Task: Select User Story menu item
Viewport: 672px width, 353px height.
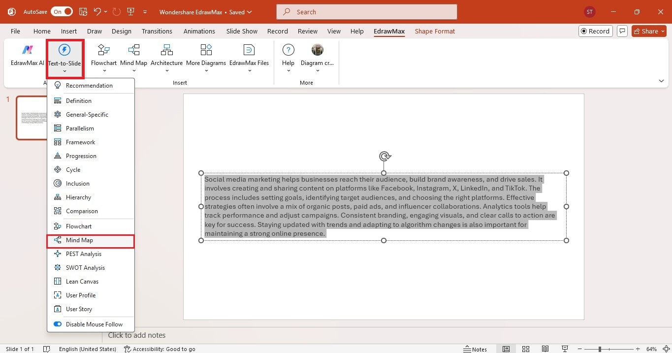Action: click(x=91, y=309)
